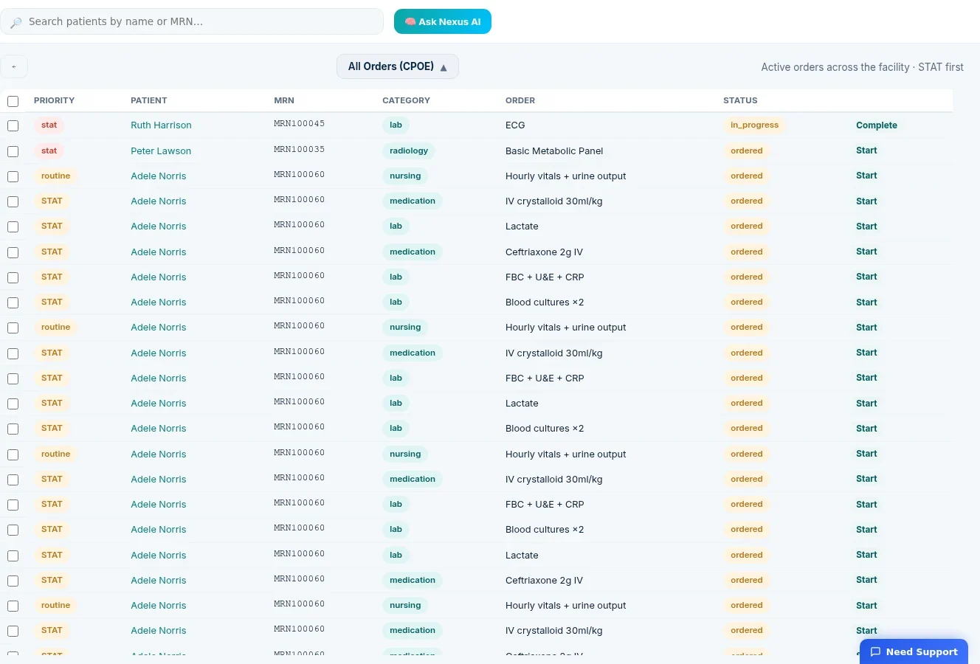Image resolution: width=980 pixels, height=664 pixels.
Task: Complete the ECG order
Action: [x=877, y=125]
